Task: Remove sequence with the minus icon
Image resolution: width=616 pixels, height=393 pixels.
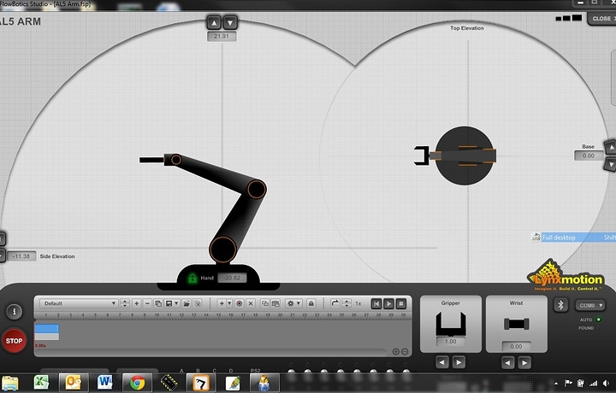Action: [x=147, y=303]
